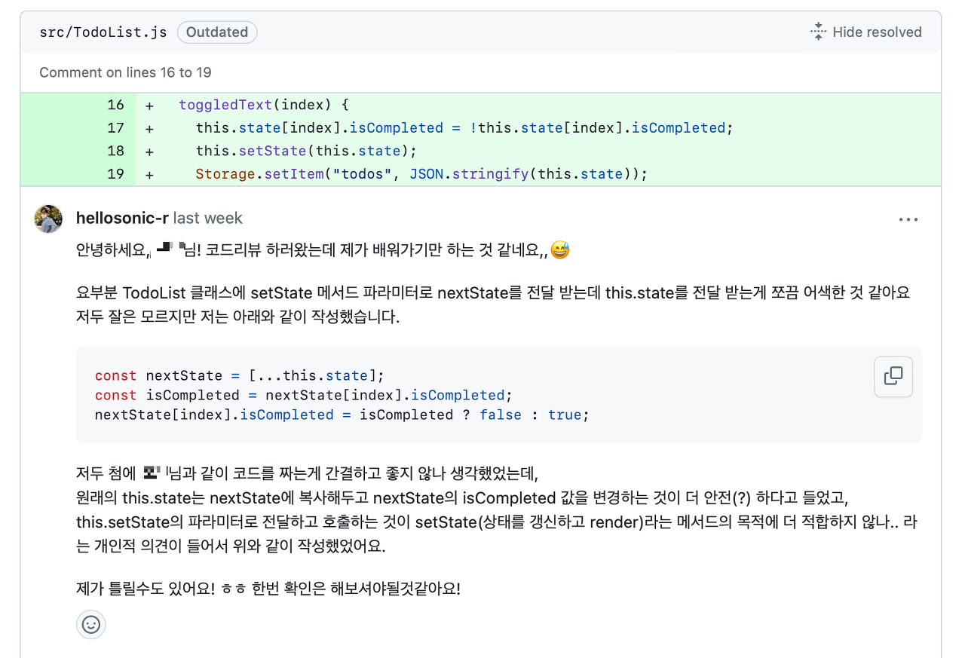Click the Storage.setItem code line
This screenshot has width=965, height=658.
coord(421,174)
